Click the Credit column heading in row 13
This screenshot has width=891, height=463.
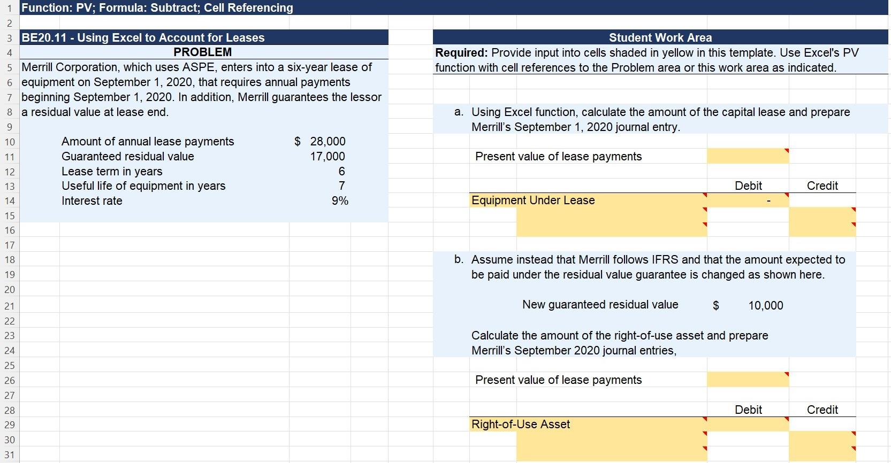822,186
